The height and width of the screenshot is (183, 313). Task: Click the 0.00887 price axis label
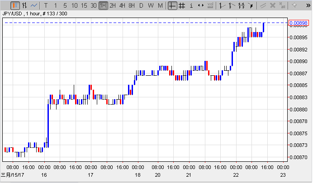click(299, 73)
